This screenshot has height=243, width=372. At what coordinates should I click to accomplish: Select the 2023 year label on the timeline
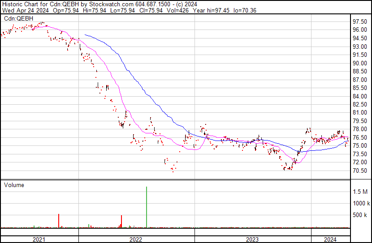coord(252,239)
